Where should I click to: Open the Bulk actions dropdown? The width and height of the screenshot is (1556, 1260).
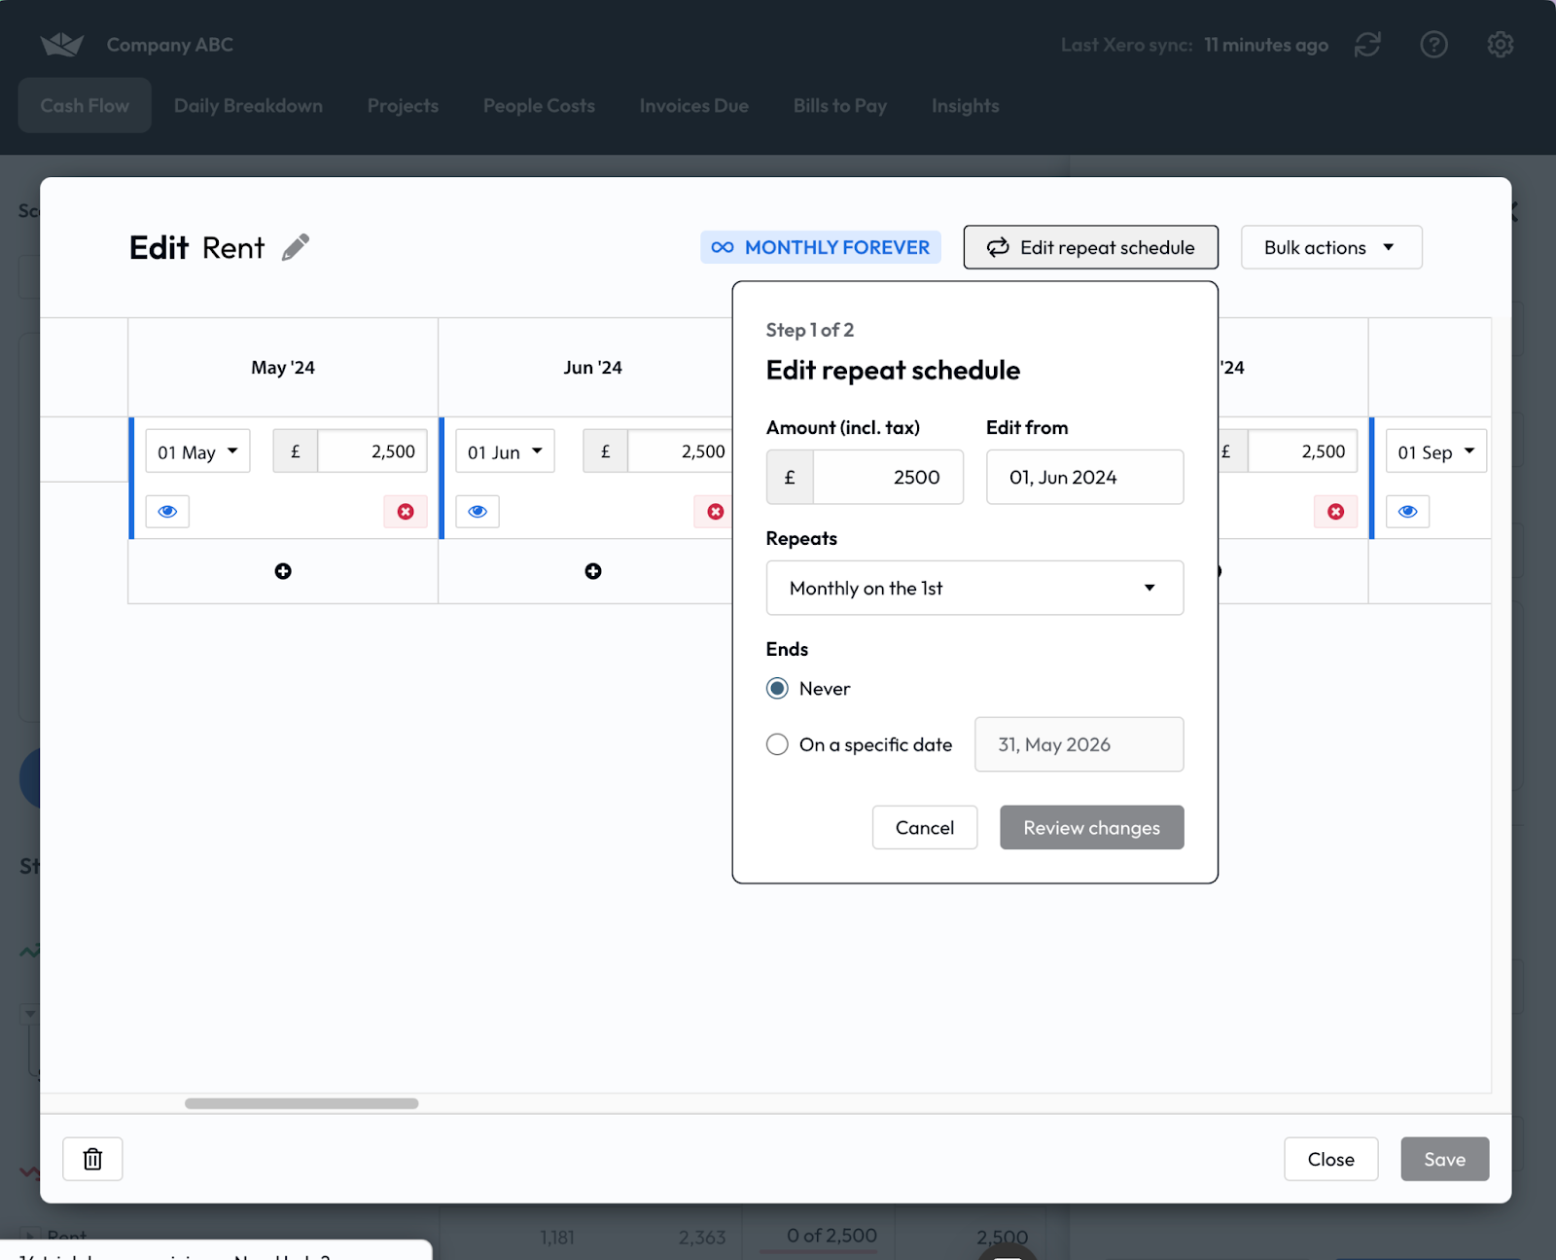[1331, 248]
